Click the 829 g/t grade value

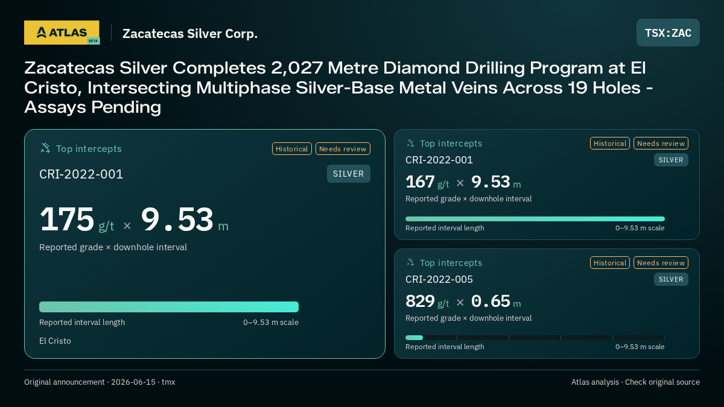(x=427, y=301)
